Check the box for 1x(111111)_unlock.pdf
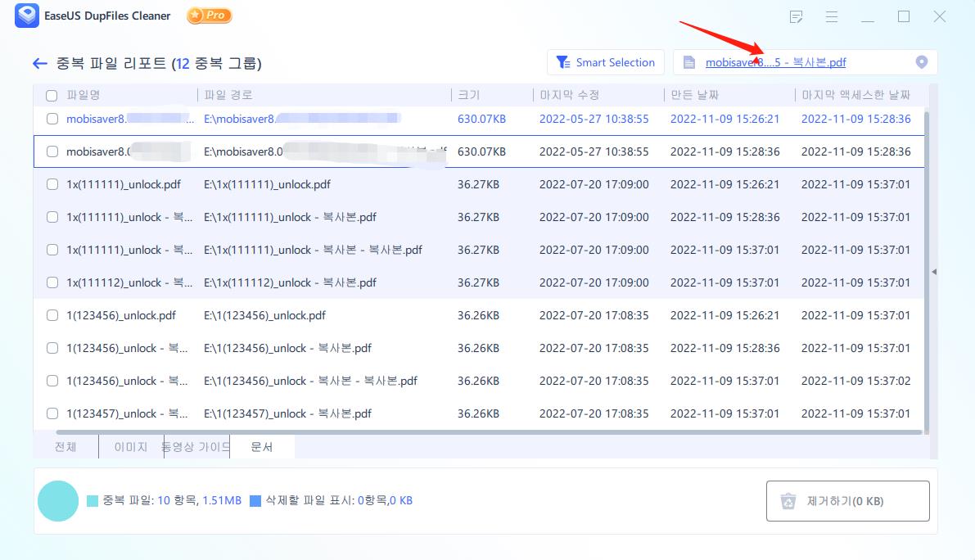The image size is (975, 560). click(52, 184)
